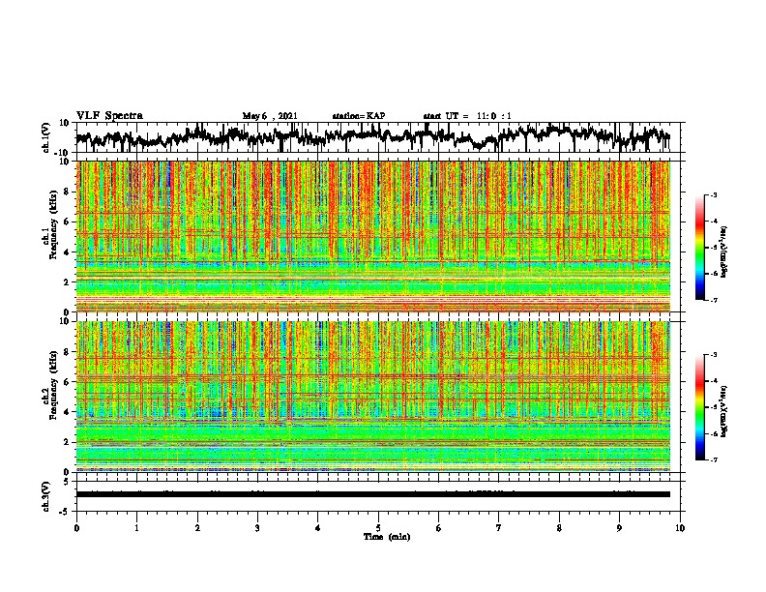Click the time axis tick label "5"
This screenshot has height=592, width=766.
tap(378, 528)
